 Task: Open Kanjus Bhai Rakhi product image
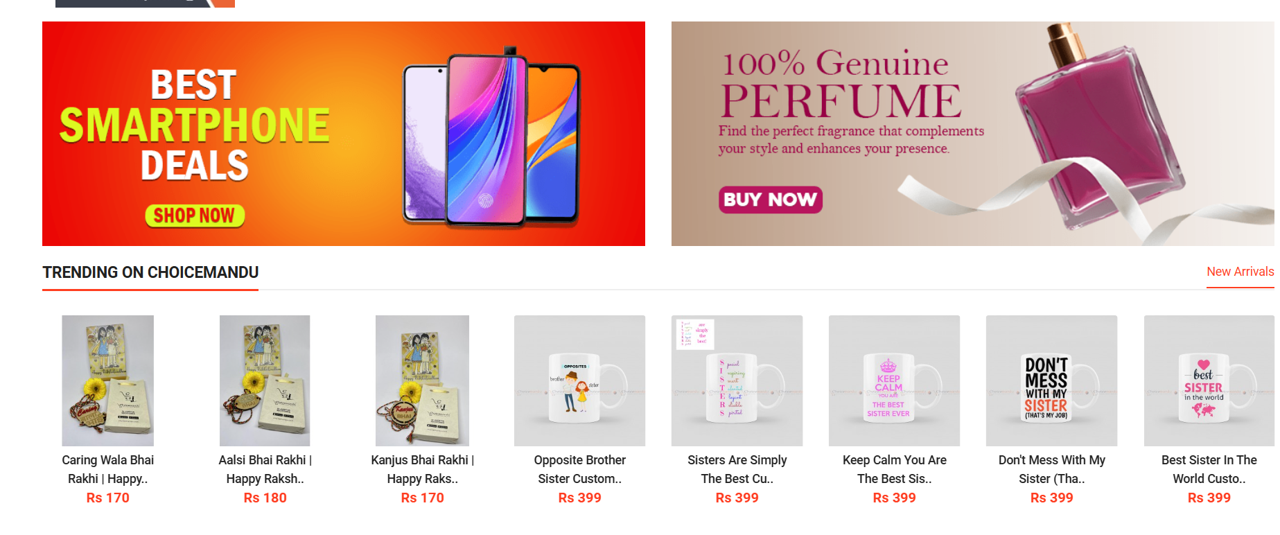click(x=422, y=380)
